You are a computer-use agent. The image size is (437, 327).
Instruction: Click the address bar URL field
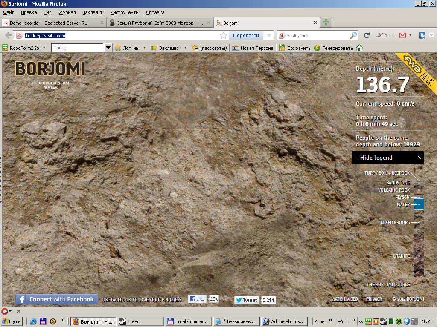click(x=121, y=35)
